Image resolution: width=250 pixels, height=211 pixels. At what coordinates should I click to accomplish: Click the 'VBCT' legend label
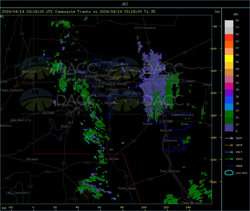pyautogui.click(x=239, y=152)
